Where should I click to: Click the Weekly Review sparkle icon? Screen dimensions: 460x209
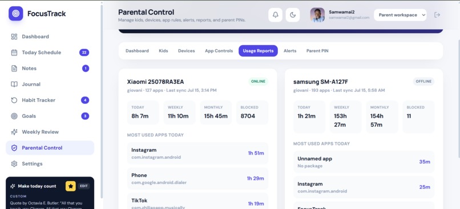14,132
